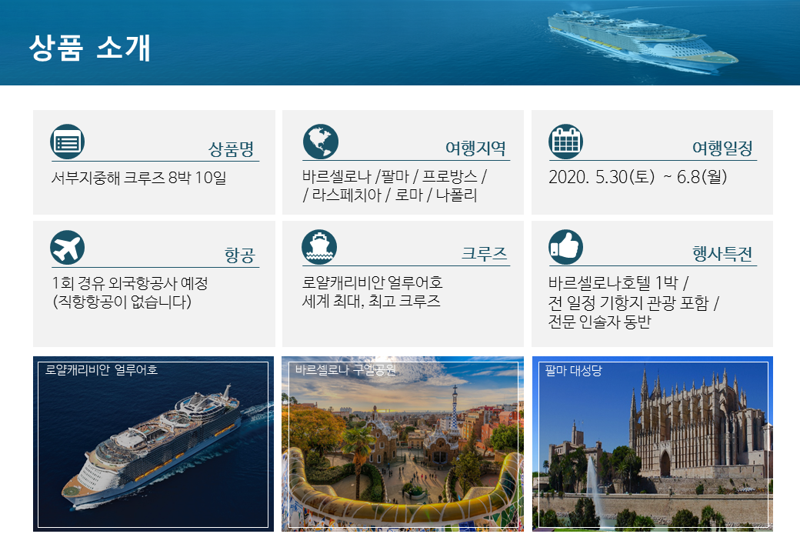Select the 항공 heading
The width and height of the screenshot is (800, 554).
pos(240,255)
